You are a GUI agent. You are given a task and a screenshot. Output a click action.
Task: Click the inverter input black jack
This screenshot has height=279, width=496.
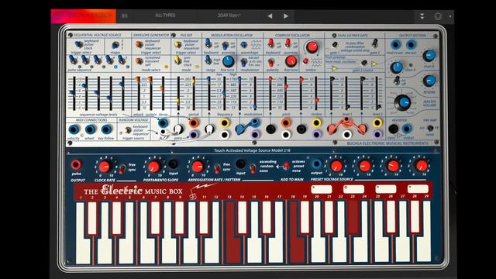point(393,129)
